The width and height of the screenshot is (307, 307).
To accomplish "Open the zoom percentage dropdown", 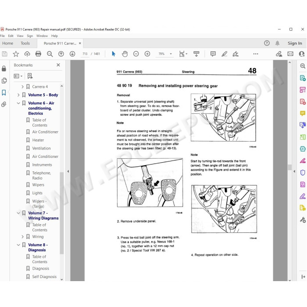I will point(171,54).
